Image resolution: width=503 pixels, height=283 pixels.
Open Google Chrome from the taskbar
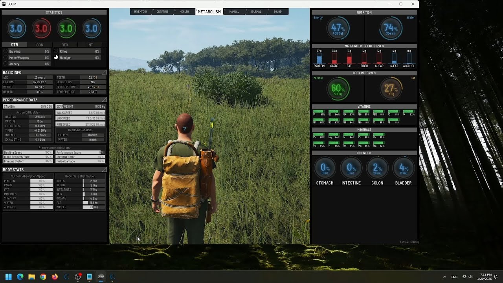(x=43, y=277)
